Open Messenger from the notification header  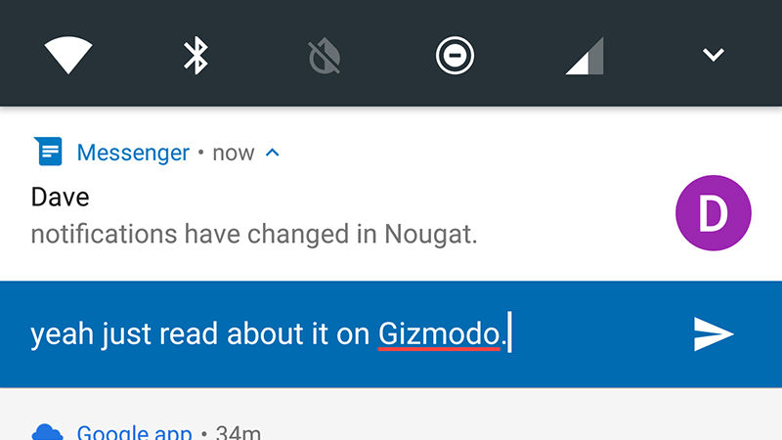point(133,153)
